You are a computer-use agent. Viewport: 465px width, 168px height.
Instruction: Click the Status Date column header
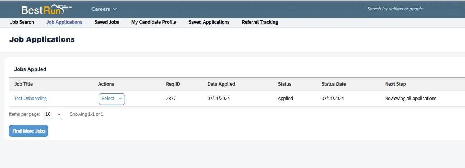(334, 84)
